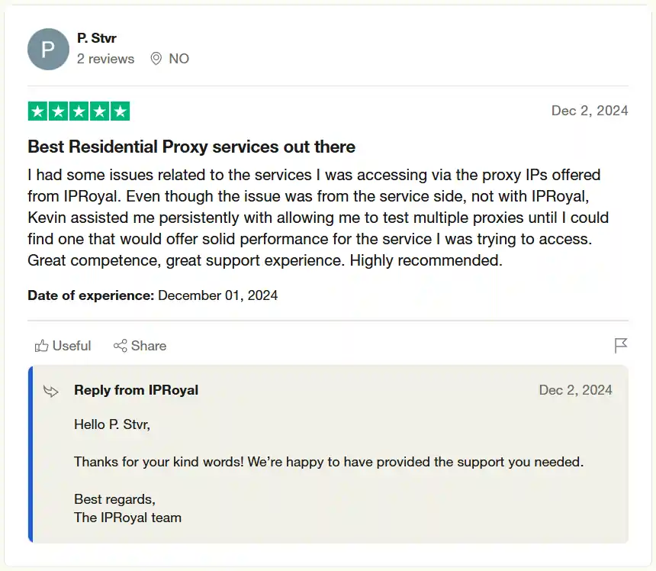The width and height of the screenshot is (656, 571).
Task: Open the review titled Best Residential Proxy services
Action: pos(191,147)
